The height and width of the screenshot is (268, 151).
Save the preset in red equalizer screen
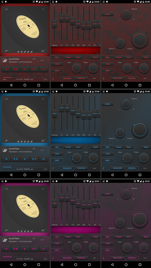click(78, 57)
